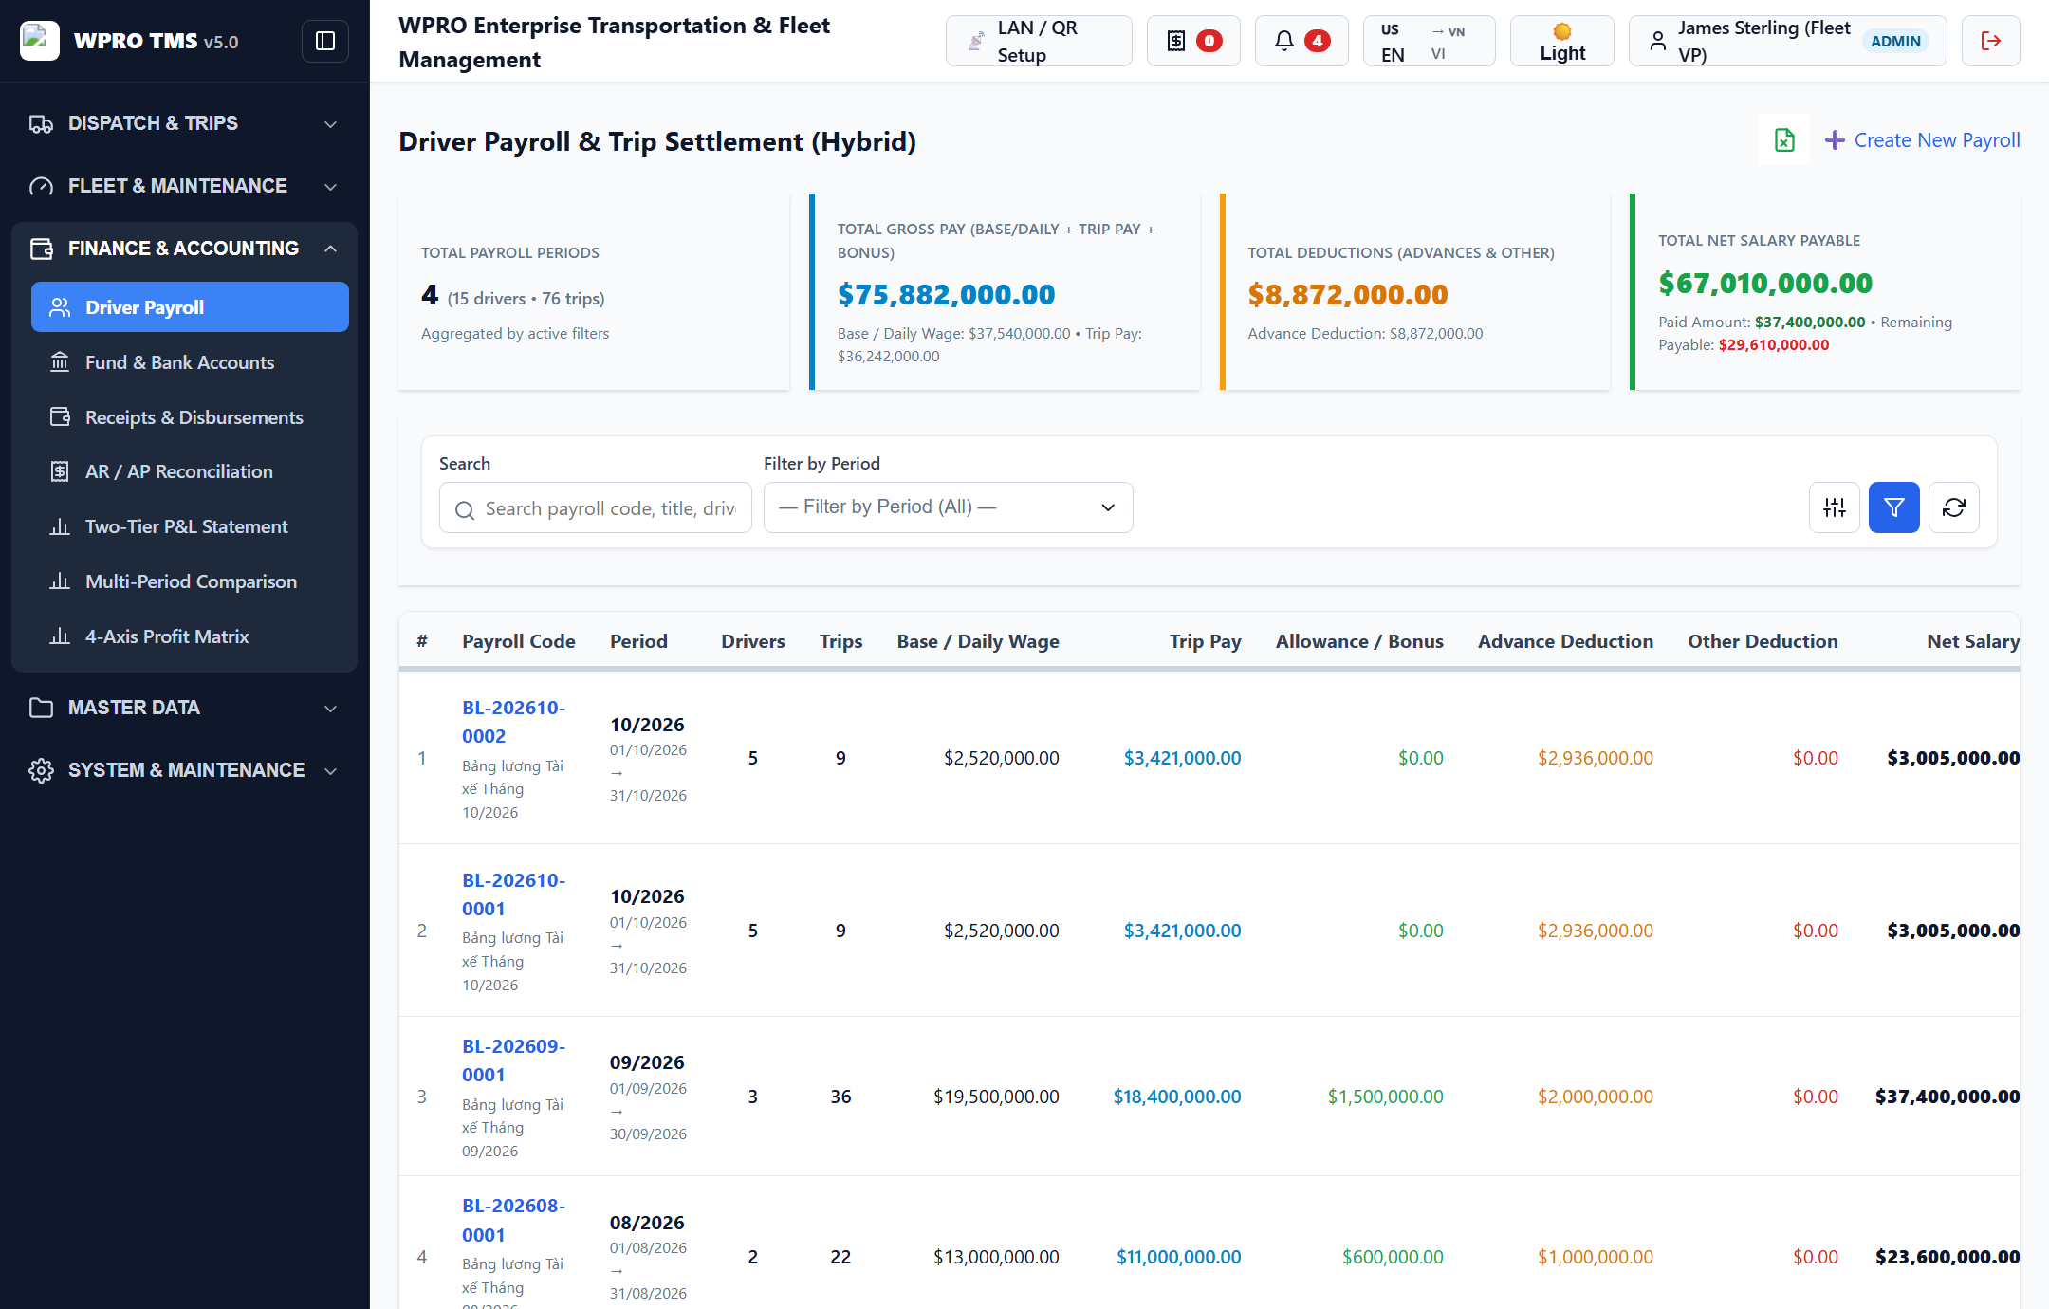The image size is (2049, 1309).
Task: Expand Master Data menu
Action: click(x=184, y=708)
